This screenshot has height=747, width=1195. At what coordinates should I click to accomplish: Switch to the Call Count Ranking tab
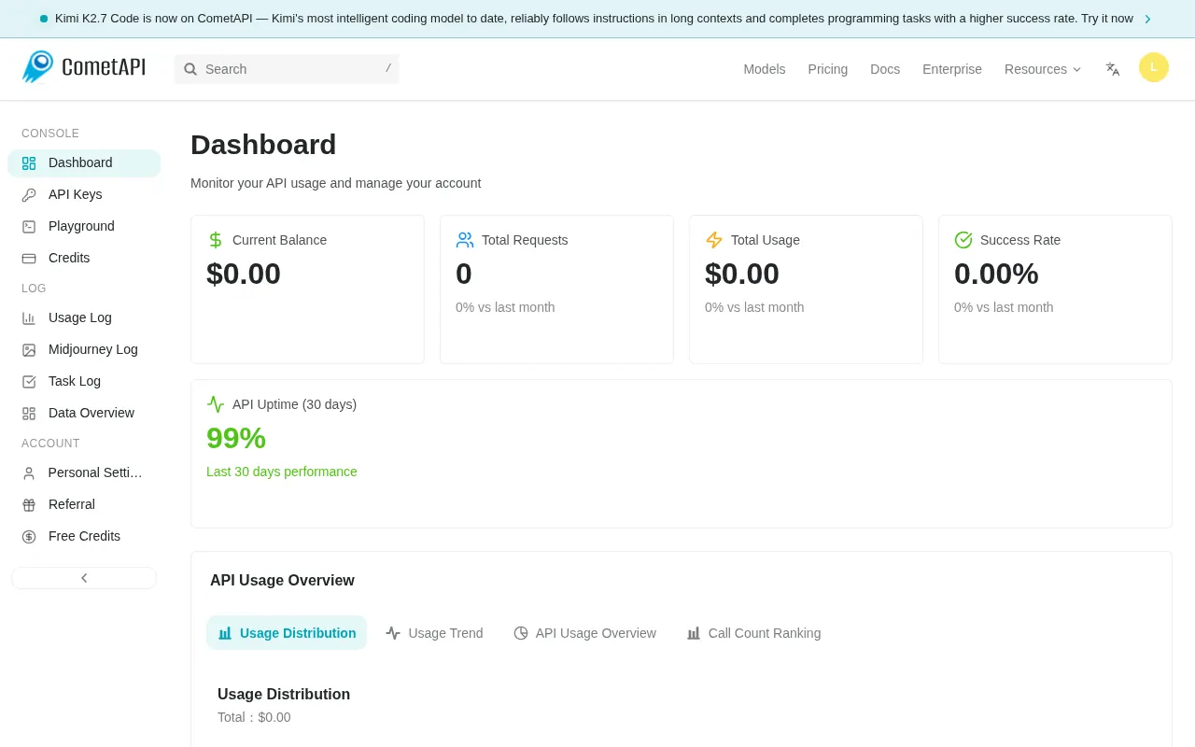pos(753,633)
